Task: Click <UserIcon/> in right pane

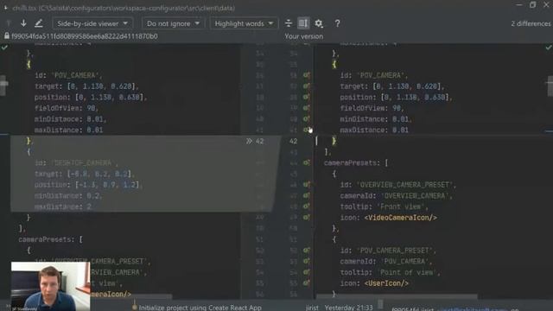Action: 386,283
